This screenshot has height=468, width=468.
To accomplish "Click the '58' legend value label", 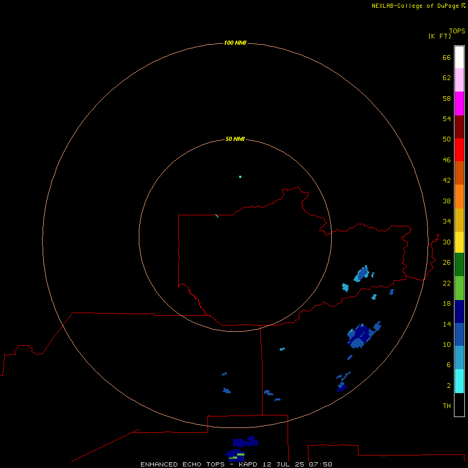I will pos(447,98).
